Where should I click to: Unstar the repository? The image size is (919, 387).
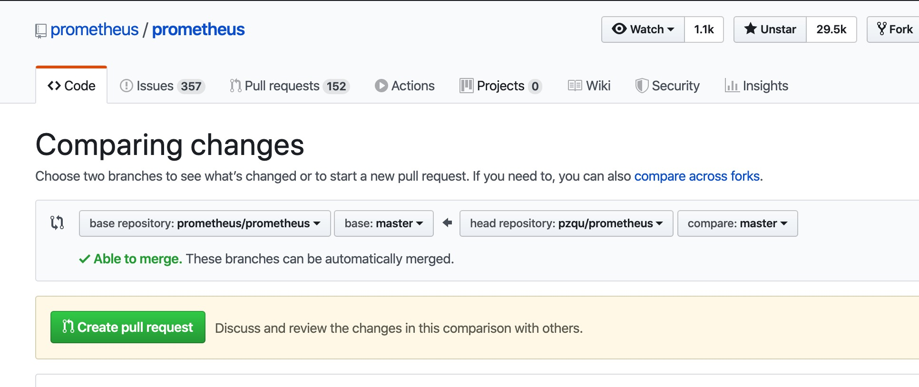pyautogui.click(x=770, y=29)
